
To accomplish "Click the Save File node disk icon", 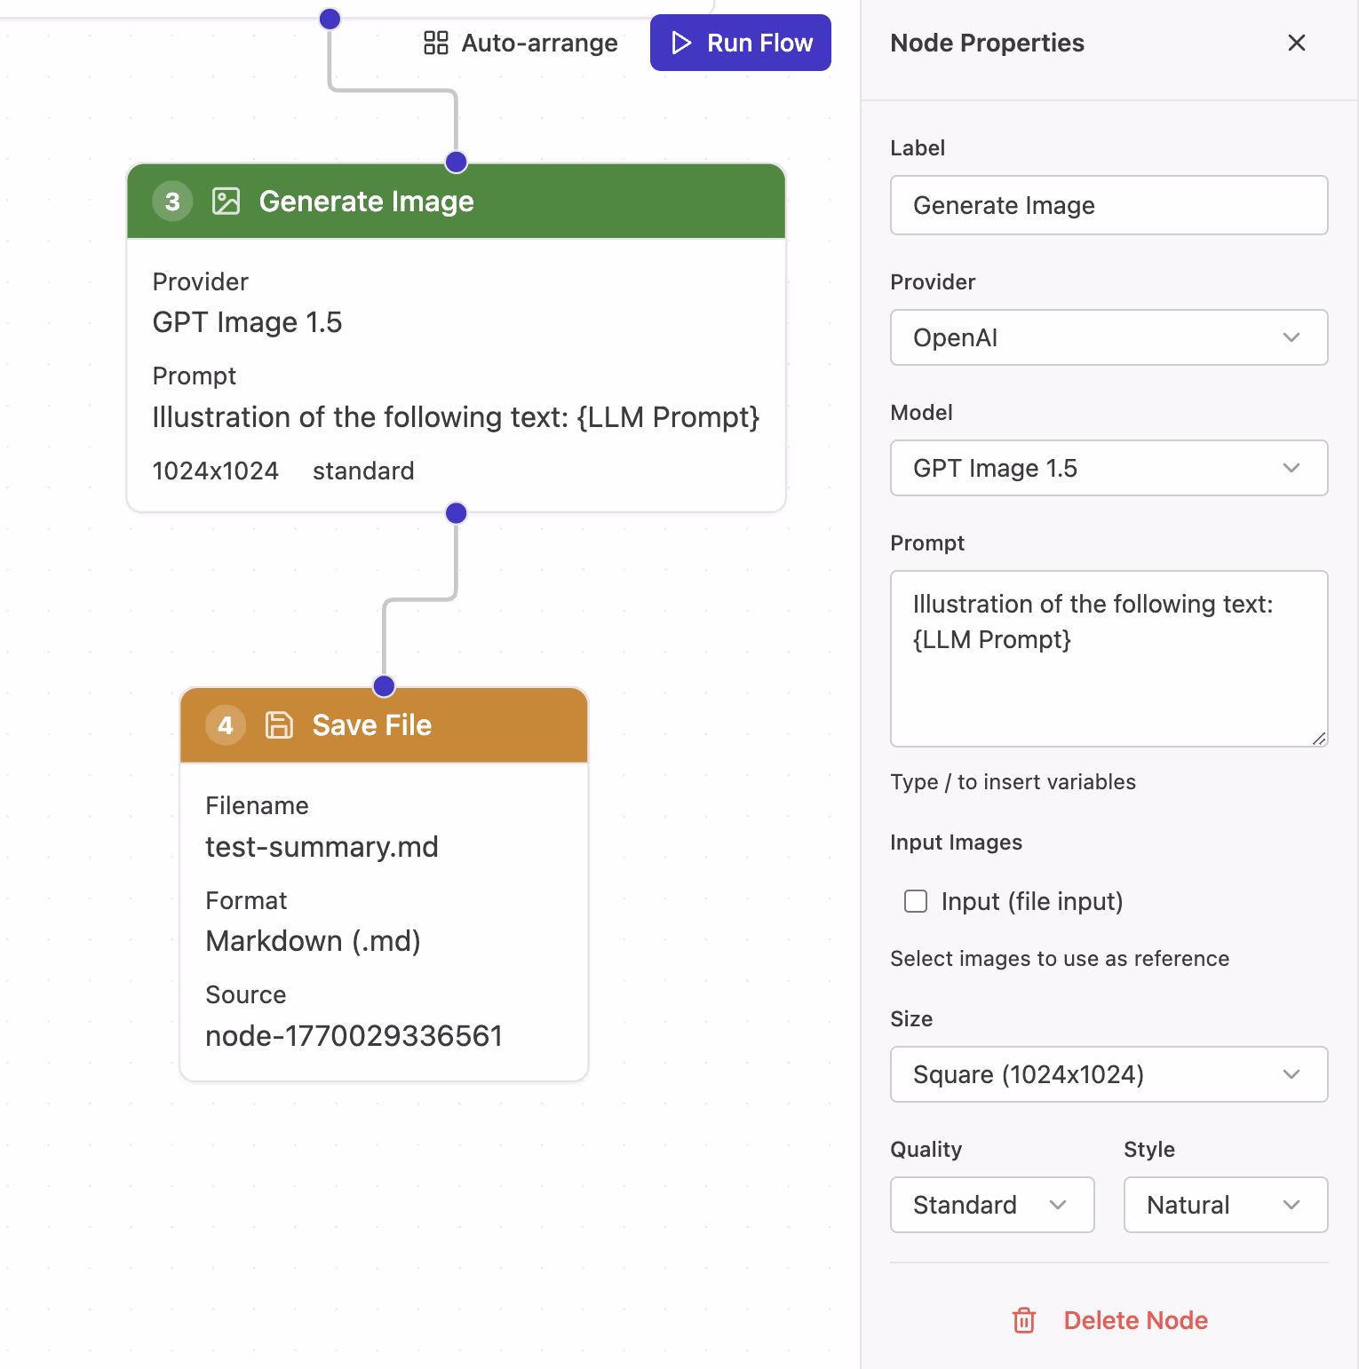I will point(279,725).
